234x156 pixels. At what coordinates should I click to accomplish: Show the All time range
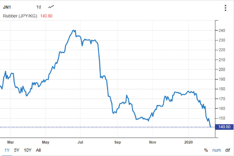[x=38, y=150]
